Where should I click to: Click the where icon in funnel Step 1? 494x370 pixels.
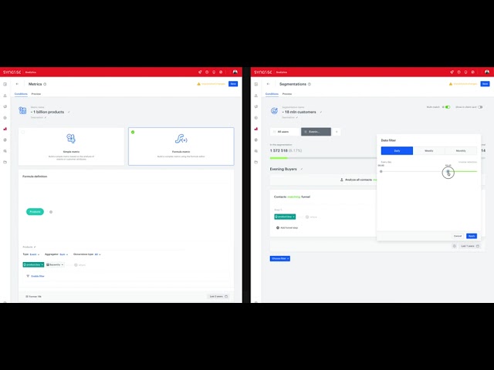[x=307, y=217]
